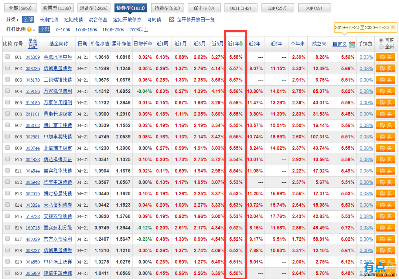The height and width of the screenshot is (279, 399).
Task: Switch to 指数型(881) tab
Action: pos(167,8)
